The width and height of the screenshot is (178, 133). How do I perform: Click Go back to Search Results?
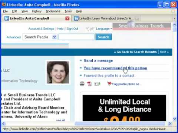pyautogui.click(x=135, y=52)
